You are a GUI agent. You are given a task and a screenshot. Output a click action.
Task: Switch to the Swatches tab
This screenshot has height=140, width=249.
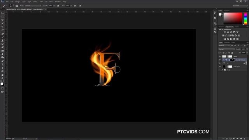pos(226,11)
